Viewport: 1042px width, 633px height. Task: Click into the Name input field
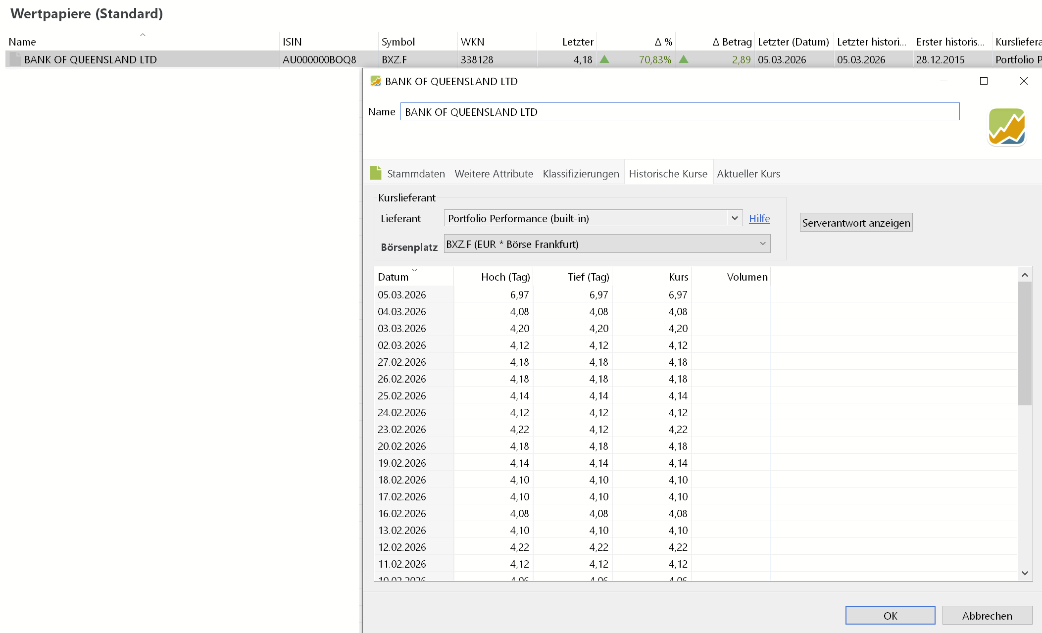pos(680,112)
